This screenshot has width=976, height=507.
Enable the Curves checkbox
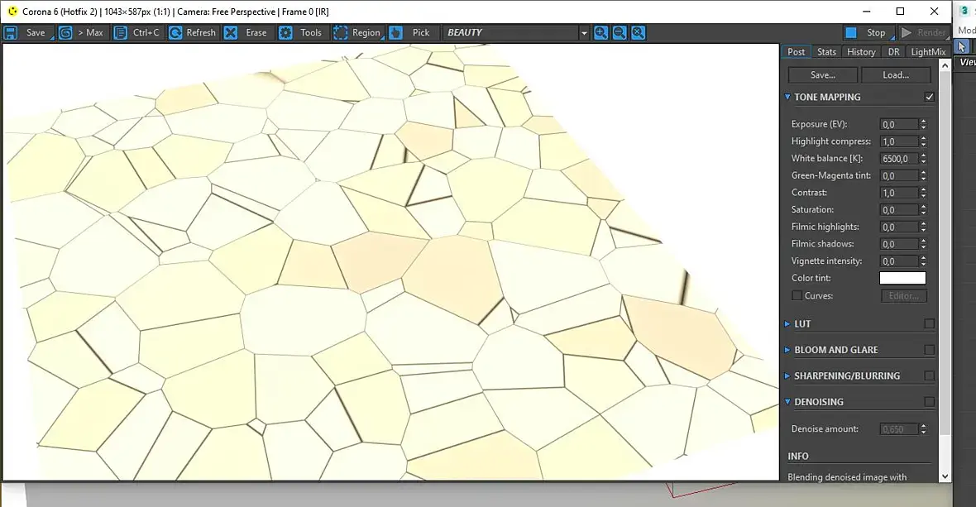pos(797,296)
